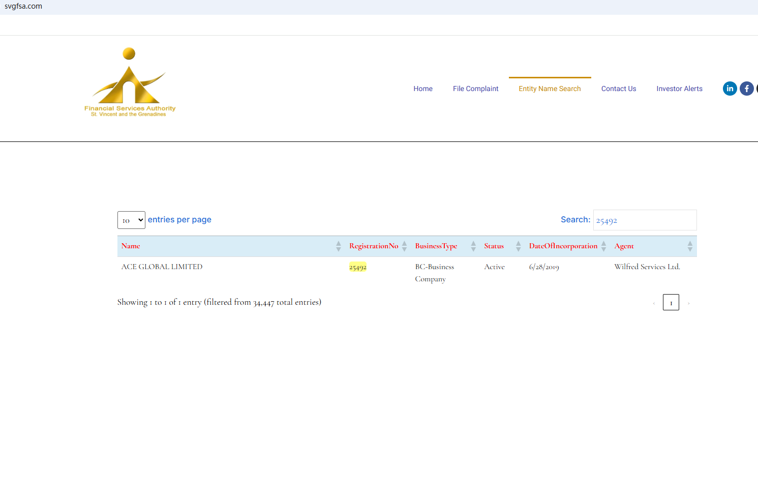Click the BC-Business Company cell
The height and width of the screenshot is (493, 758).
coord(435,273)
